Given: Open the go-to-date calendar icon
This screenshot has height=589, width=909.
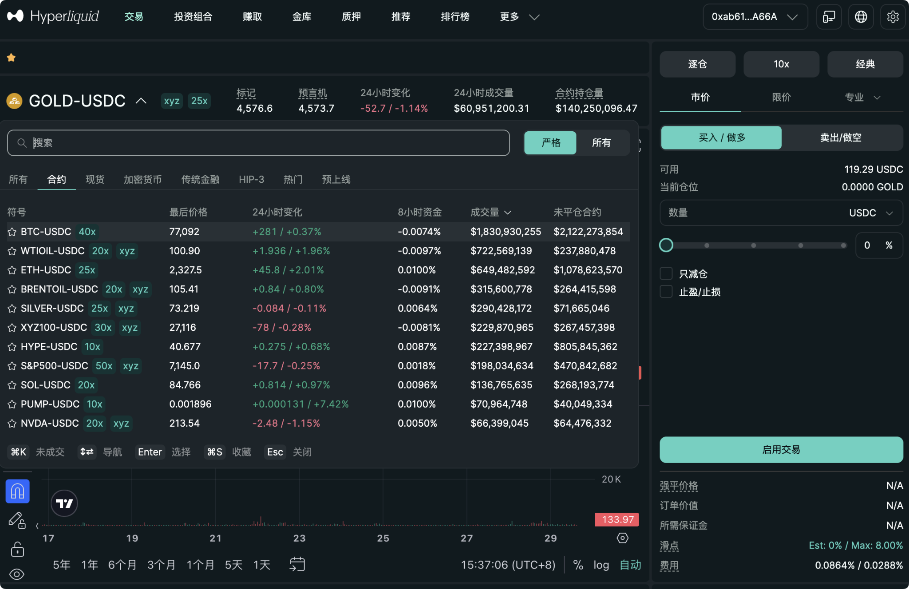Looking at the screenshot, I should click(x=297, y=564).
